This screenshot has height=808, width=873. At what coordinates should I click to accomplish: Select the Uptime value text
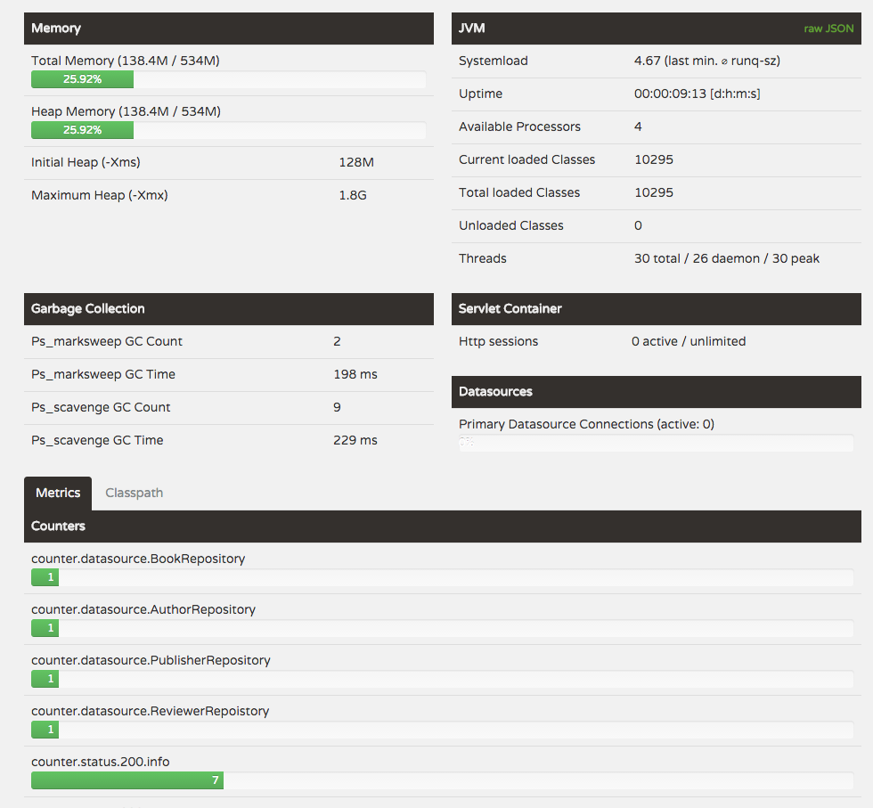(x=697, y=94)
